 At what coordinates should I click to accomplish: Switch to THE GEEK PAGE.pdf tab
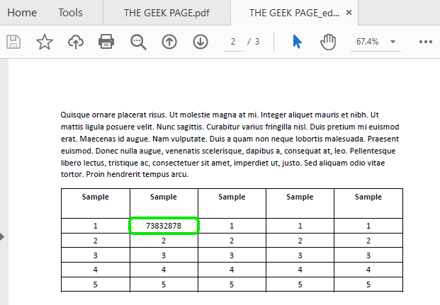(x=167, y=13)
